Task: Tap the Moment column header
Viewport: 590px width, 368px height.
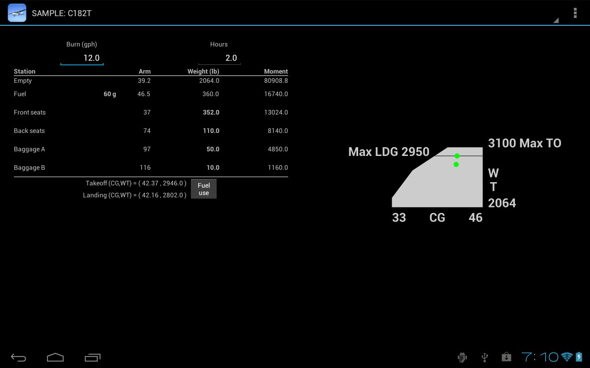Action: 276,71
